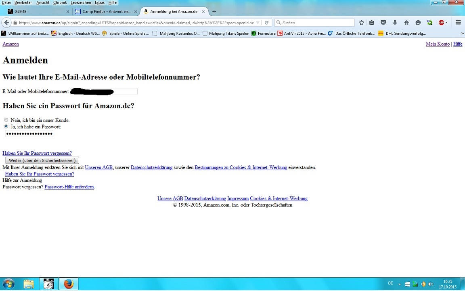Viewport: 465px width, 291px height.
Task: Click 'Haben Sie Ihr Passwort vergessen?' above the button
Action: pyautogui.click(x=37, y=153)
